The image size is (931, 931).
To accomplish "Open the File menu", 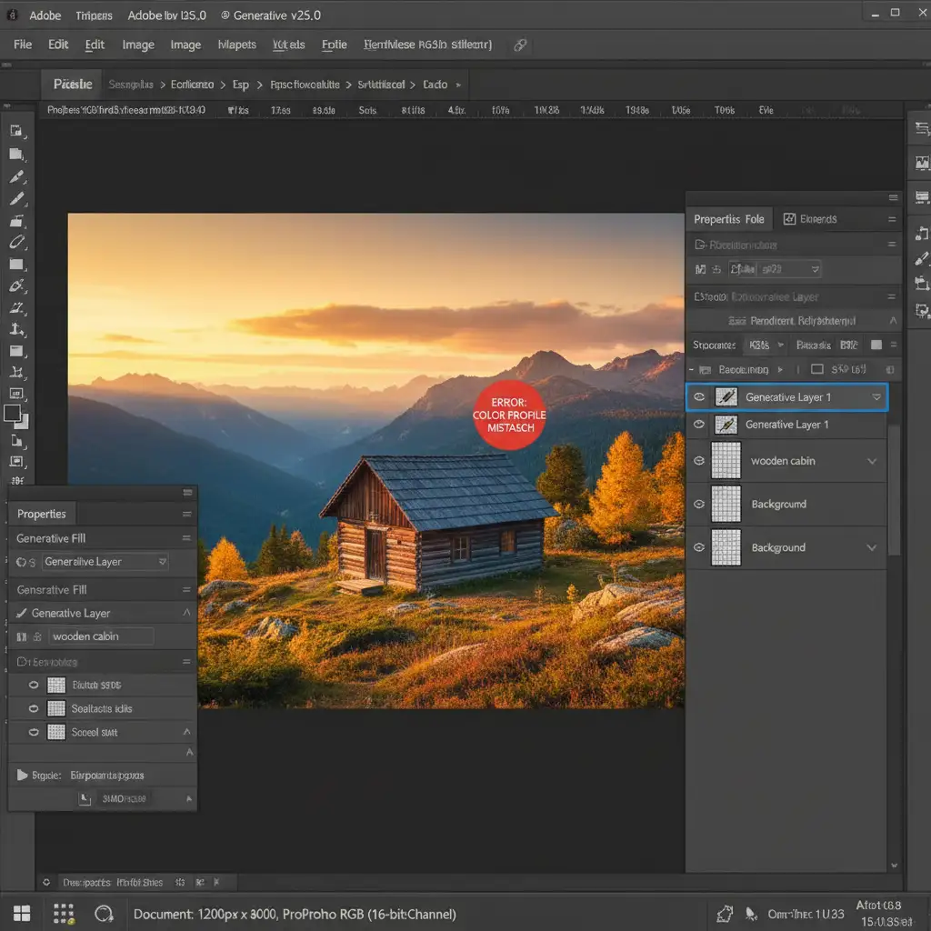I will click(x=23, y=45).
